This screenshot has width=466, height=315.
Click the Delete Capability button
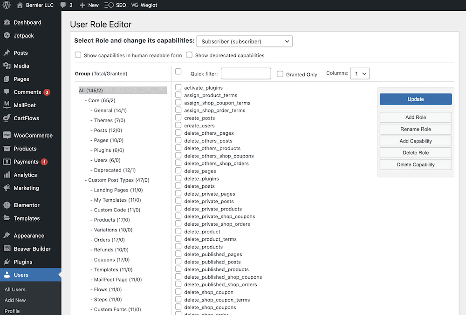(416, 164)
